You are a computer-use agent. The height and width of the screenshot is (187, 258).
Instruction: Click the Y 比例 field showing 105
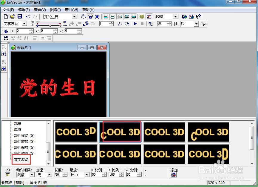[114, 175]
